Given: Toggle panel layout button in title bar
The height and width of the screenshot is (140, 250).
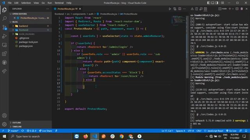Looking at the screenshot, I should click(212, 3).
